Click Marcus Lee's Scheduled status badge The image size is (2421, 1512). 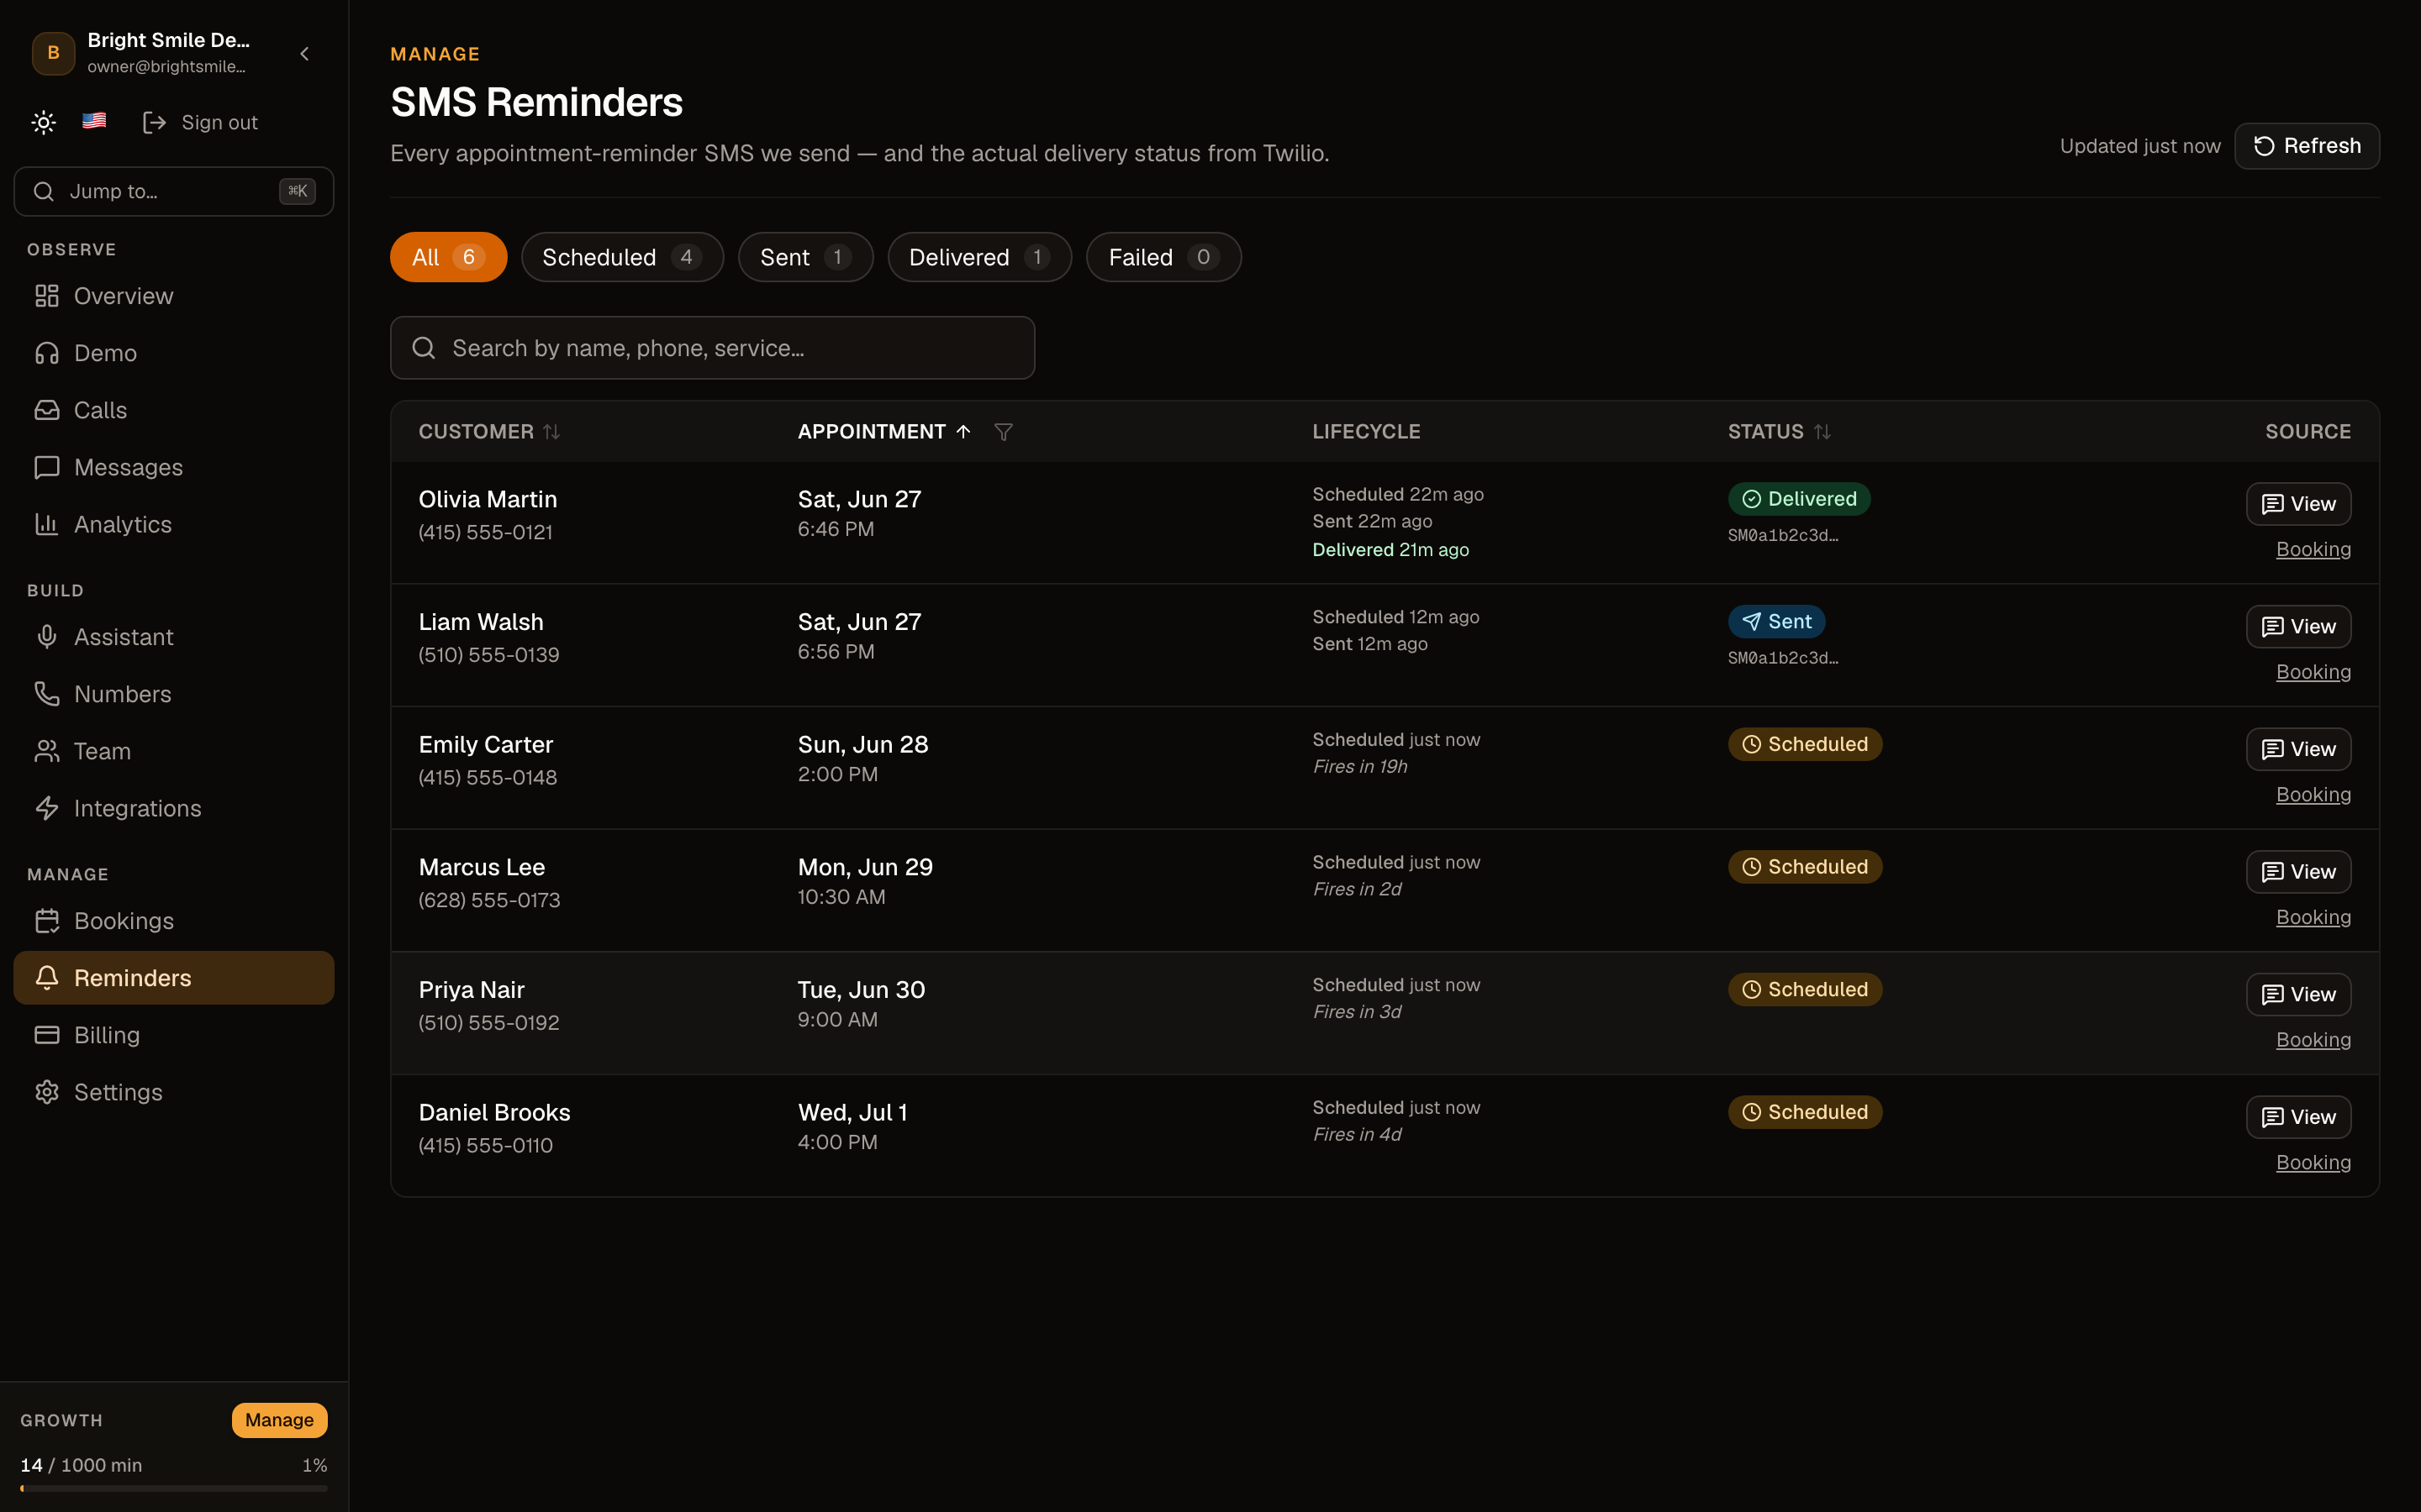1805,867
